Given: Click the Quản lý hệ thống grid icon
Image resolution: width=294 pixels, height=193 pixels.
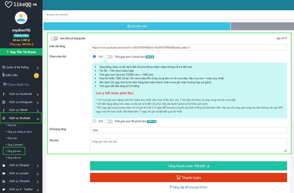Looking at the screenshot, I should point(4,67).
